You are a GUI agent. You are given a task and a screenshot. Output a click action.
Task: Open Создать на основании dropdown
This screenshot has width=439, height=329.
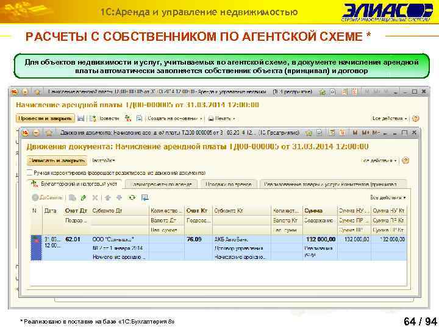click(174, 119)
